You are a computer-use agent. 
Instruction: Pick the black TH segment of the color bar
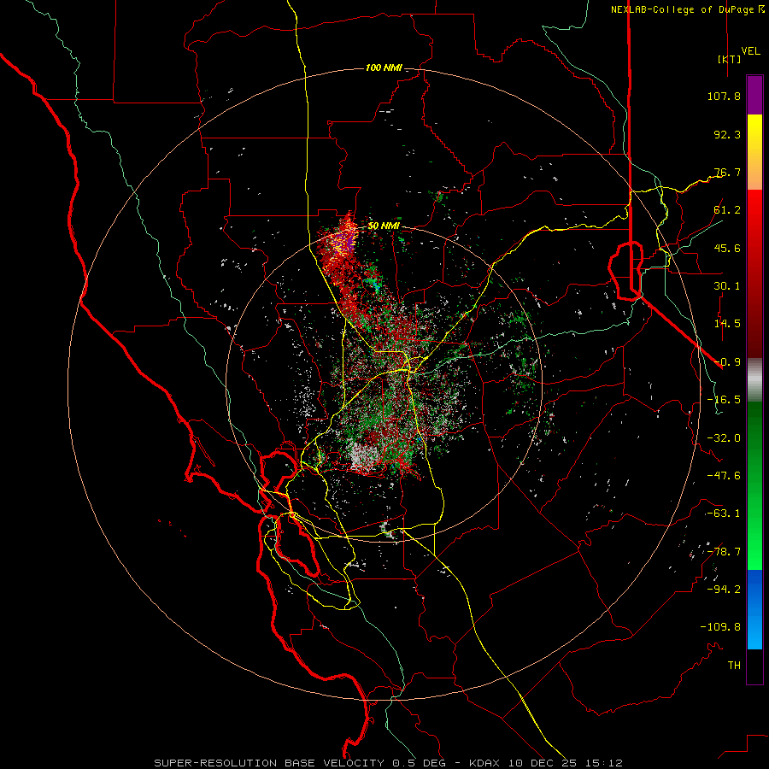[754, 666]
